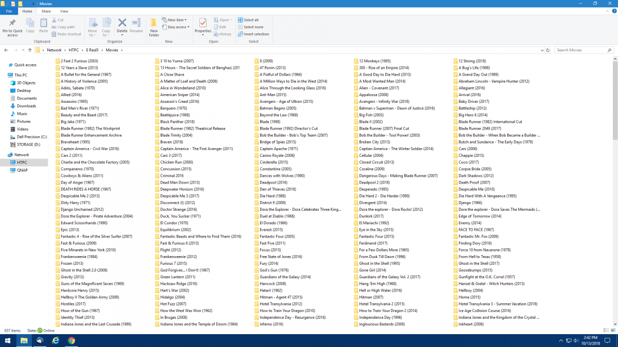The width and height of the screenshot is (618, 347).
Task: Click Select all in the ribbon
Action: pyautogui.click(x=250, y=20)
